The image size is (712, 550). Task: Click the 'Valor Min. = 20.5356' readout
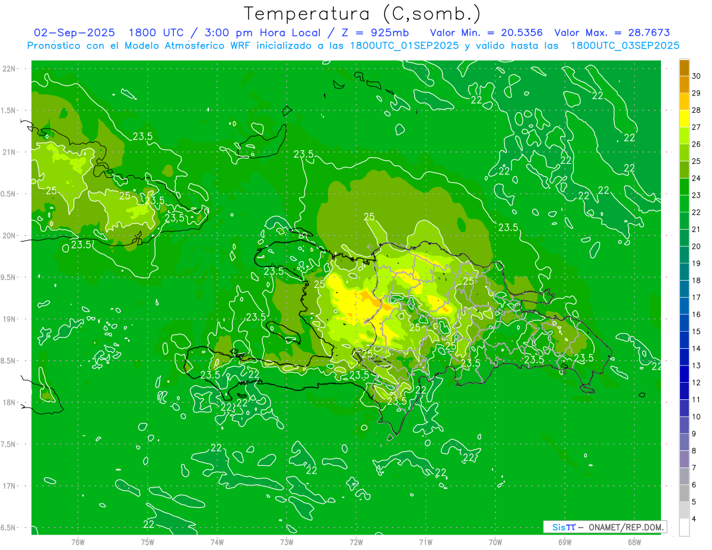point(486,33)
